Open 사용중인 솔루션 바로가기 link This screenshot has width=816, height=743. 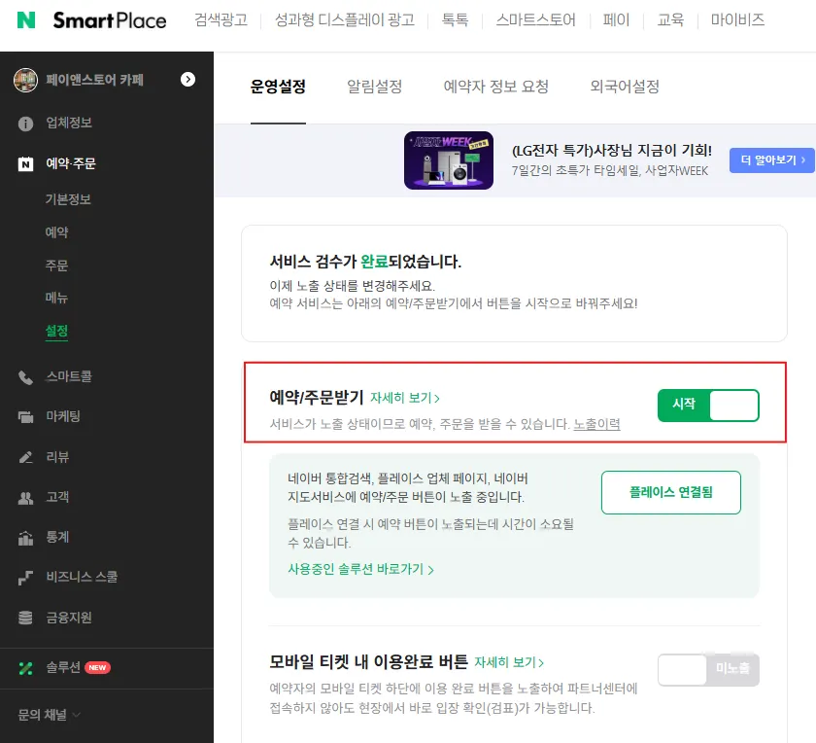[360, 569]
